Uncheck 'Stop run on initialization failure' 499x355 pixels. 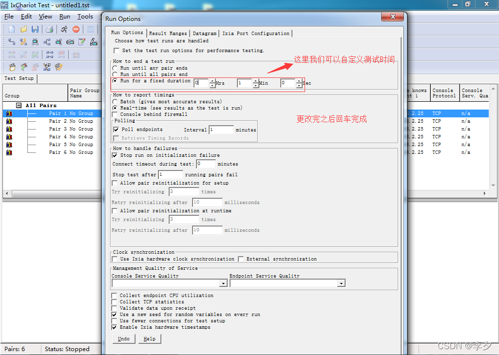[x=115, y=155]
